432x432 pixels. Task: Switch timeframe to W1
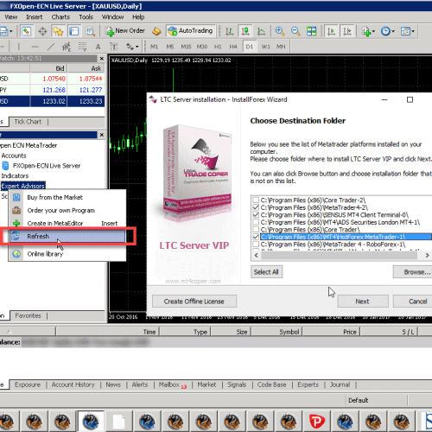point(265,47)
